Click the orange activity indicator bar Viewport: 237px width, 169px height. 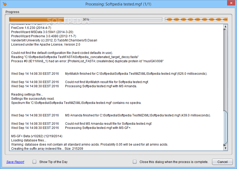(x=196, y=19)
